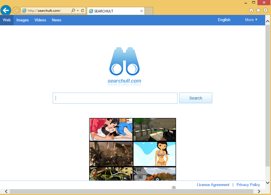Switch to Videos search
Image resolution: width=271 pixels, height=195 pixels.
[x=40, y=20]
